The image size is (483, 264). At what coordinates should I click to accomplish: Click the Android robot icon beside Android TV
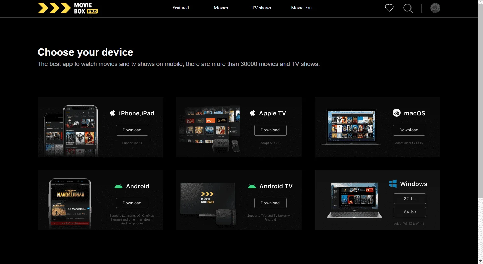tap(252, 186)
